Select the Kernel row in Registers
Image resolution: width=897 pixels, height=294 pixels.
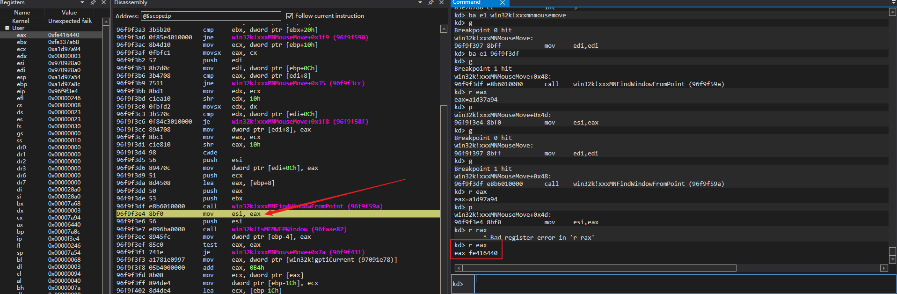coord(51,21)
